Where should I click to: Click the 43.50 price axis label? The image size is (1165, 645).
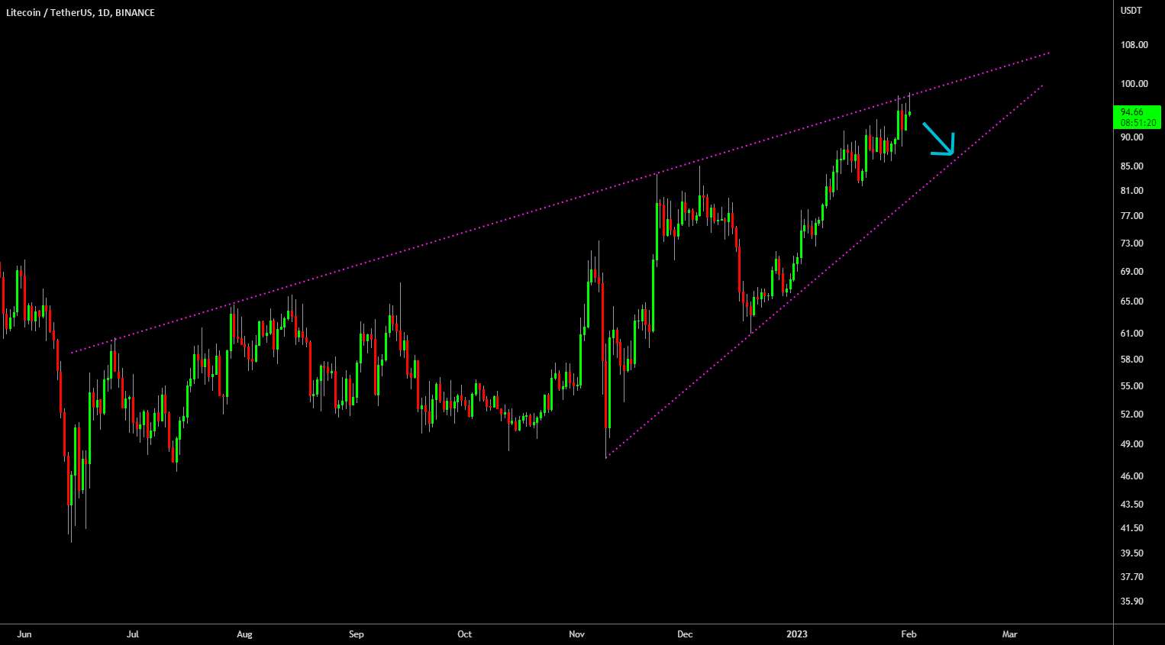1131,505
